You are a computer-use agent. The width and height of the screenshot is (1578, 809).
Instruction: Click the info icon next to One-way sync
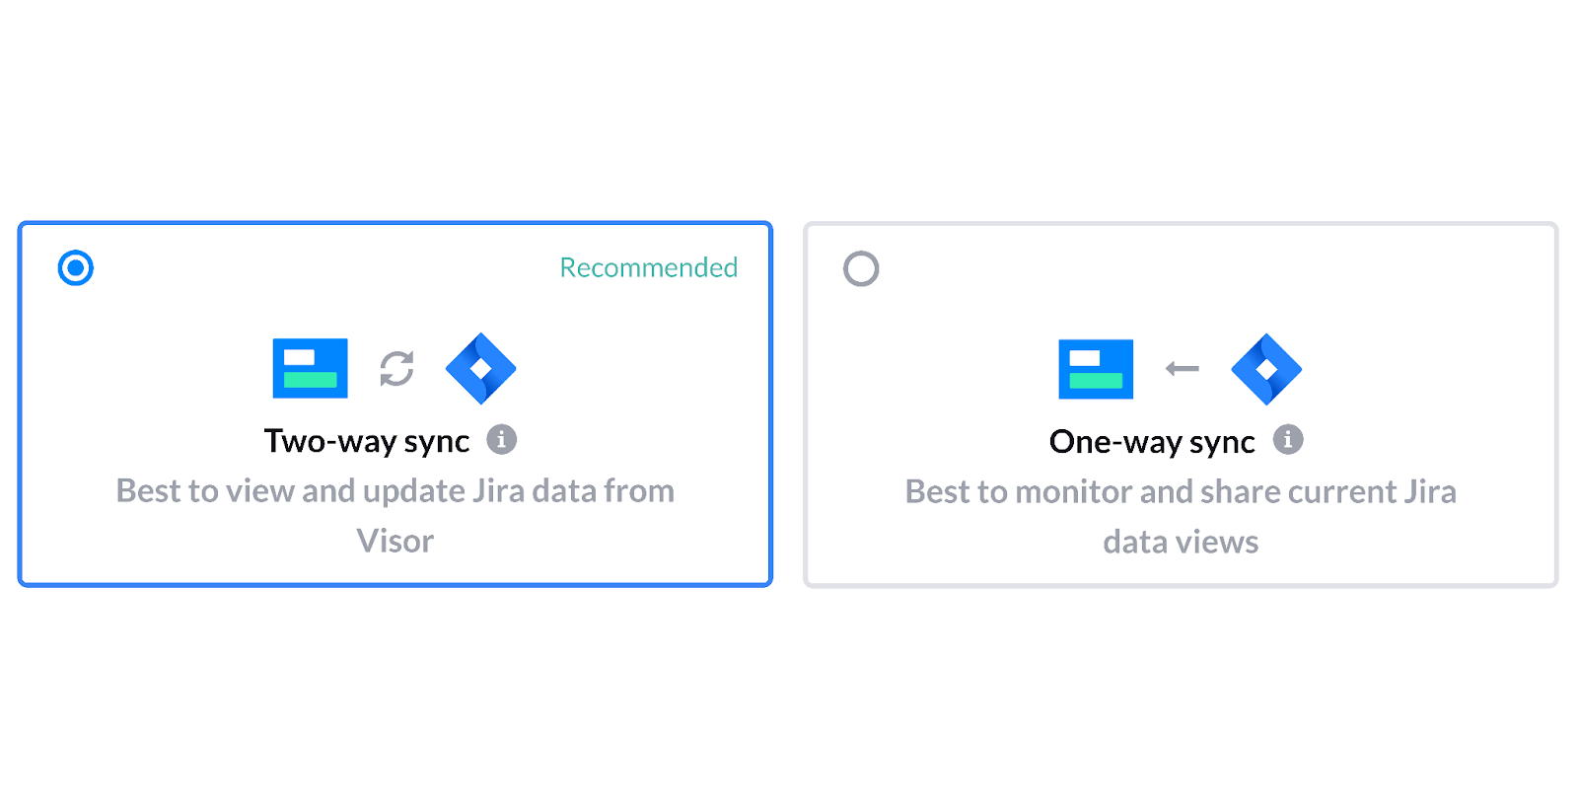tap(1289, 441)
